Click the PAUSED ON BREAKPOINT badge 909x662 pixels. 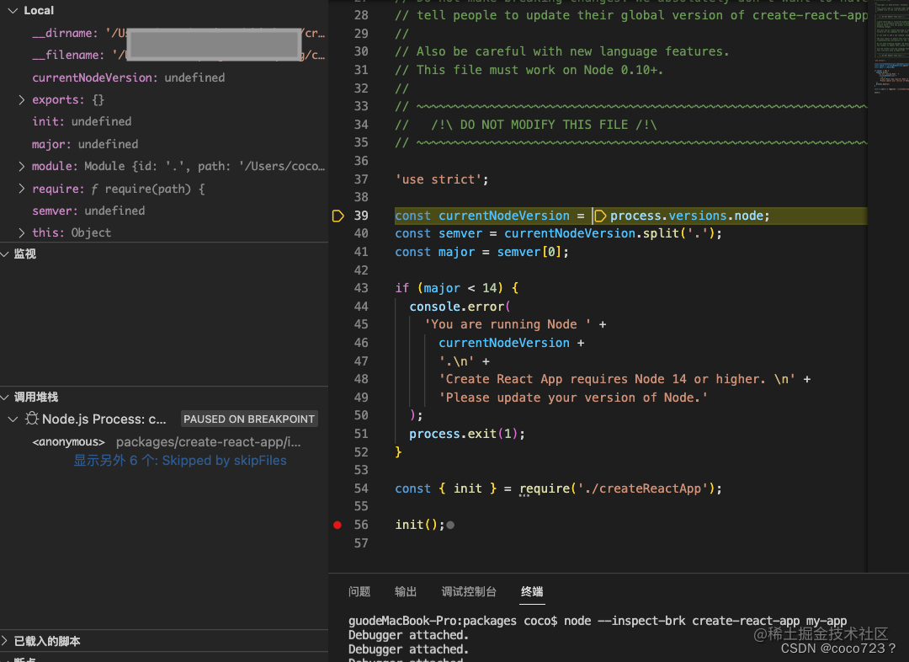249,419
